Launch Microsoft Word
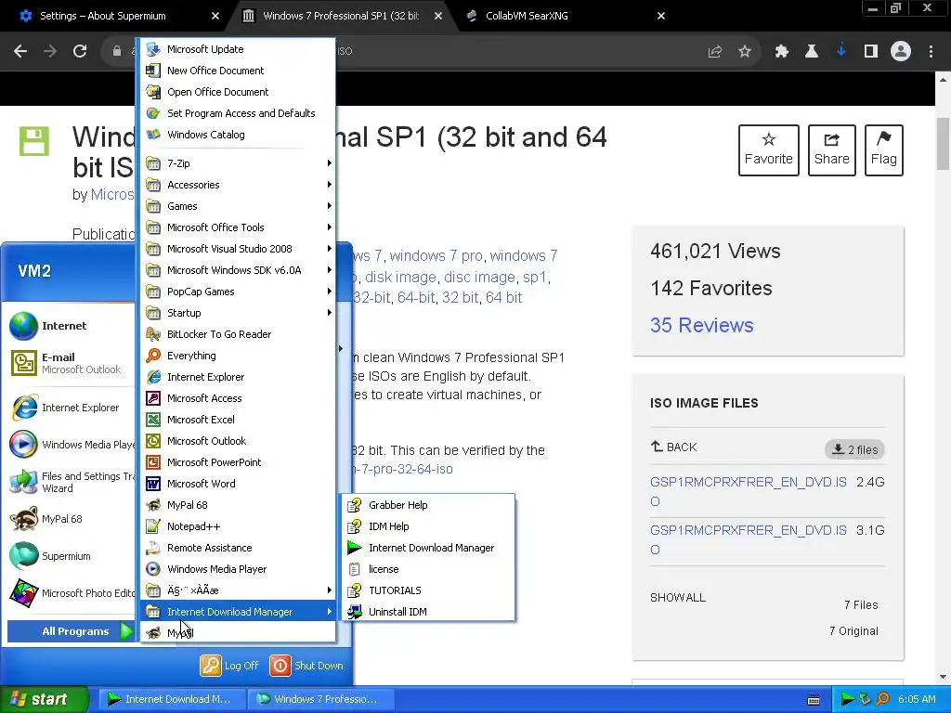 click(x=238, y=483)
